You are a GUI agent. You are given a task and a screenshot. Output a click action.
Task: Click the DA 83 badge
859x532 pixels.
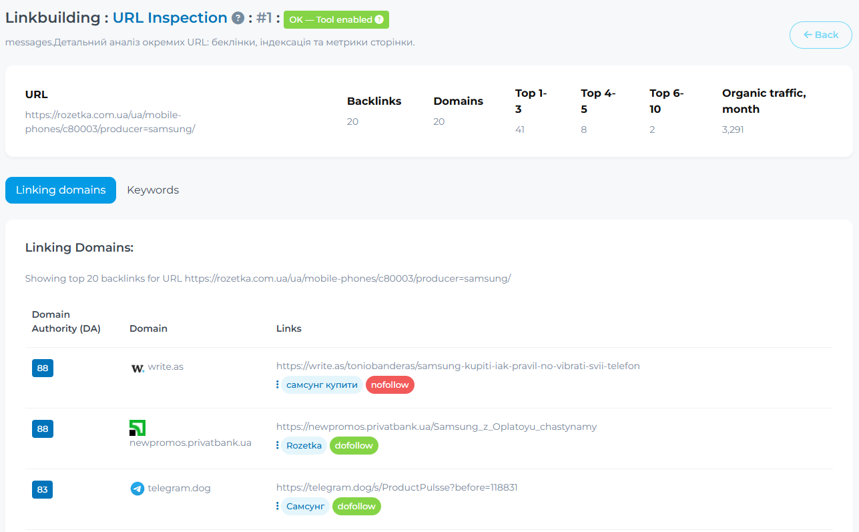[x=42, y=489]
